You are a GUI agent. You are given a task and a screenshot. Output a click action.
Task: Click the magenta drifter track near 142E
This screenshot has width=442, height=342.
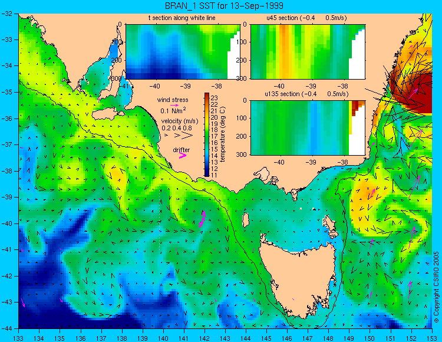[202, 219]
